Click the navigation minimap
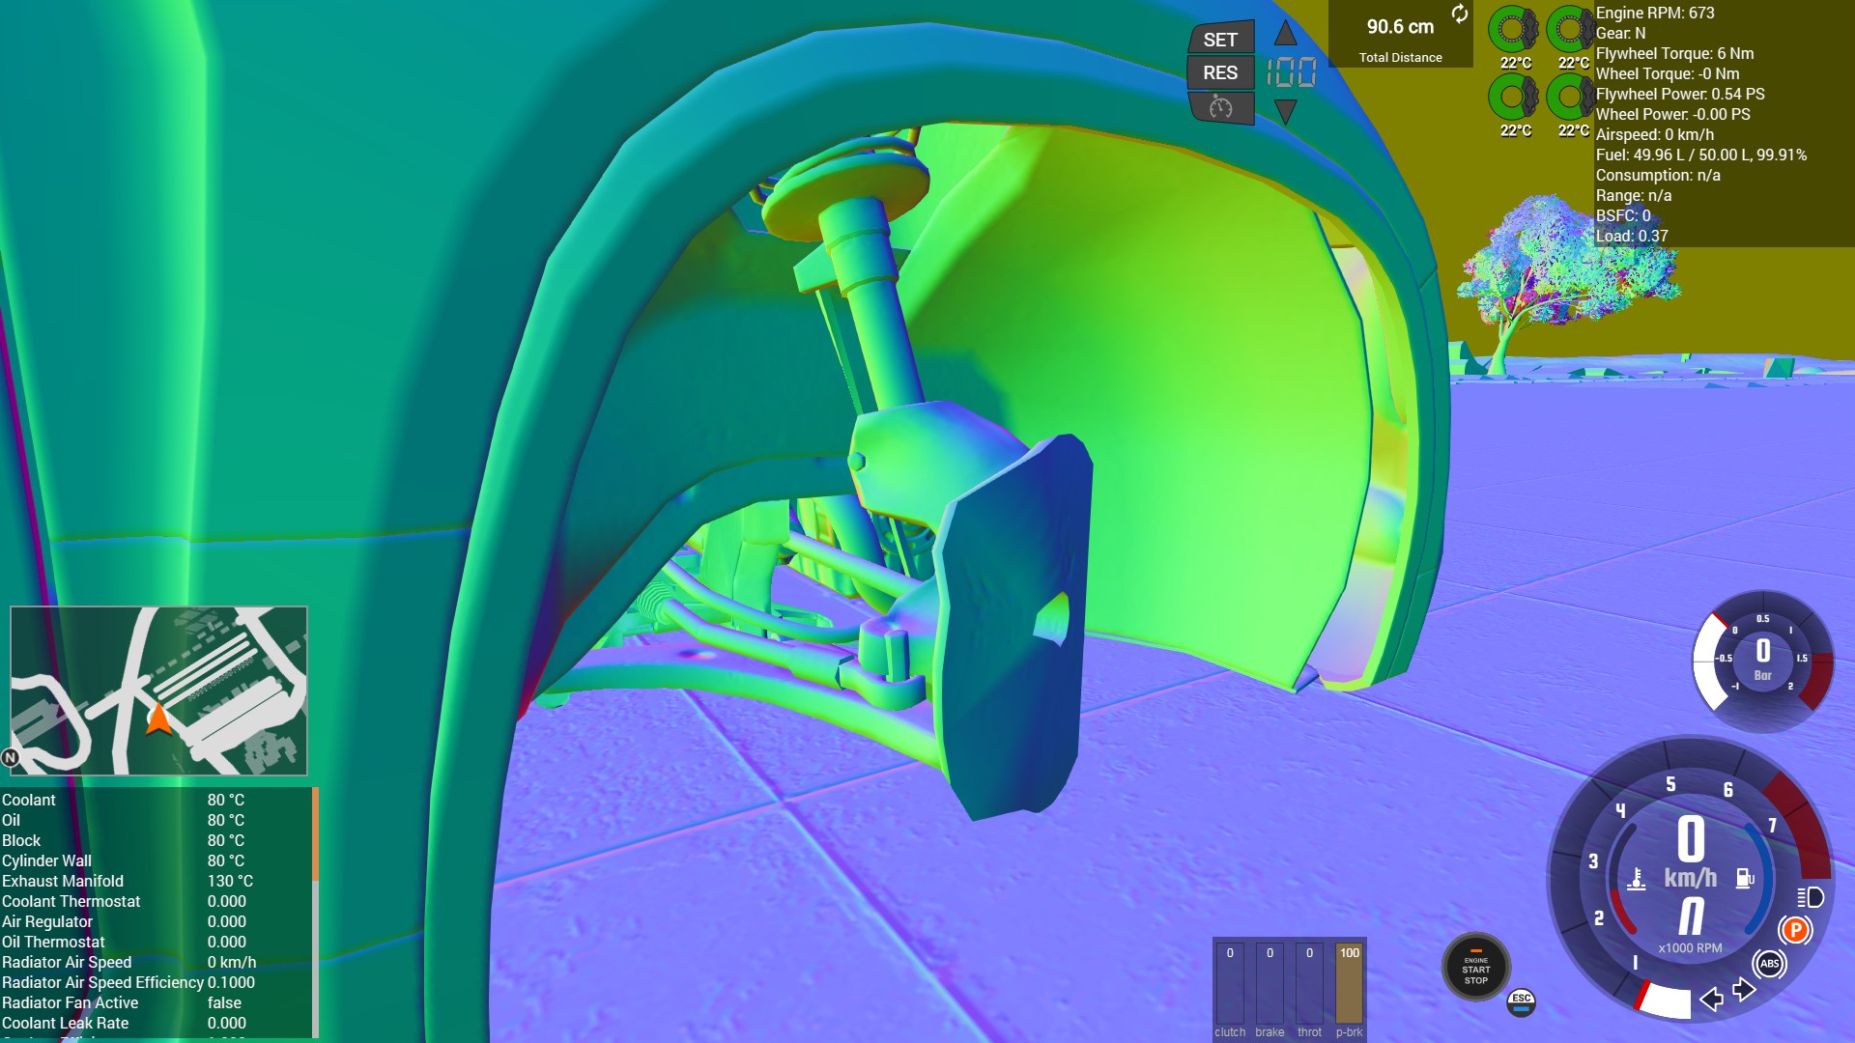The width and height of the screenshot is (1855, 1043). tap(158, 691)
